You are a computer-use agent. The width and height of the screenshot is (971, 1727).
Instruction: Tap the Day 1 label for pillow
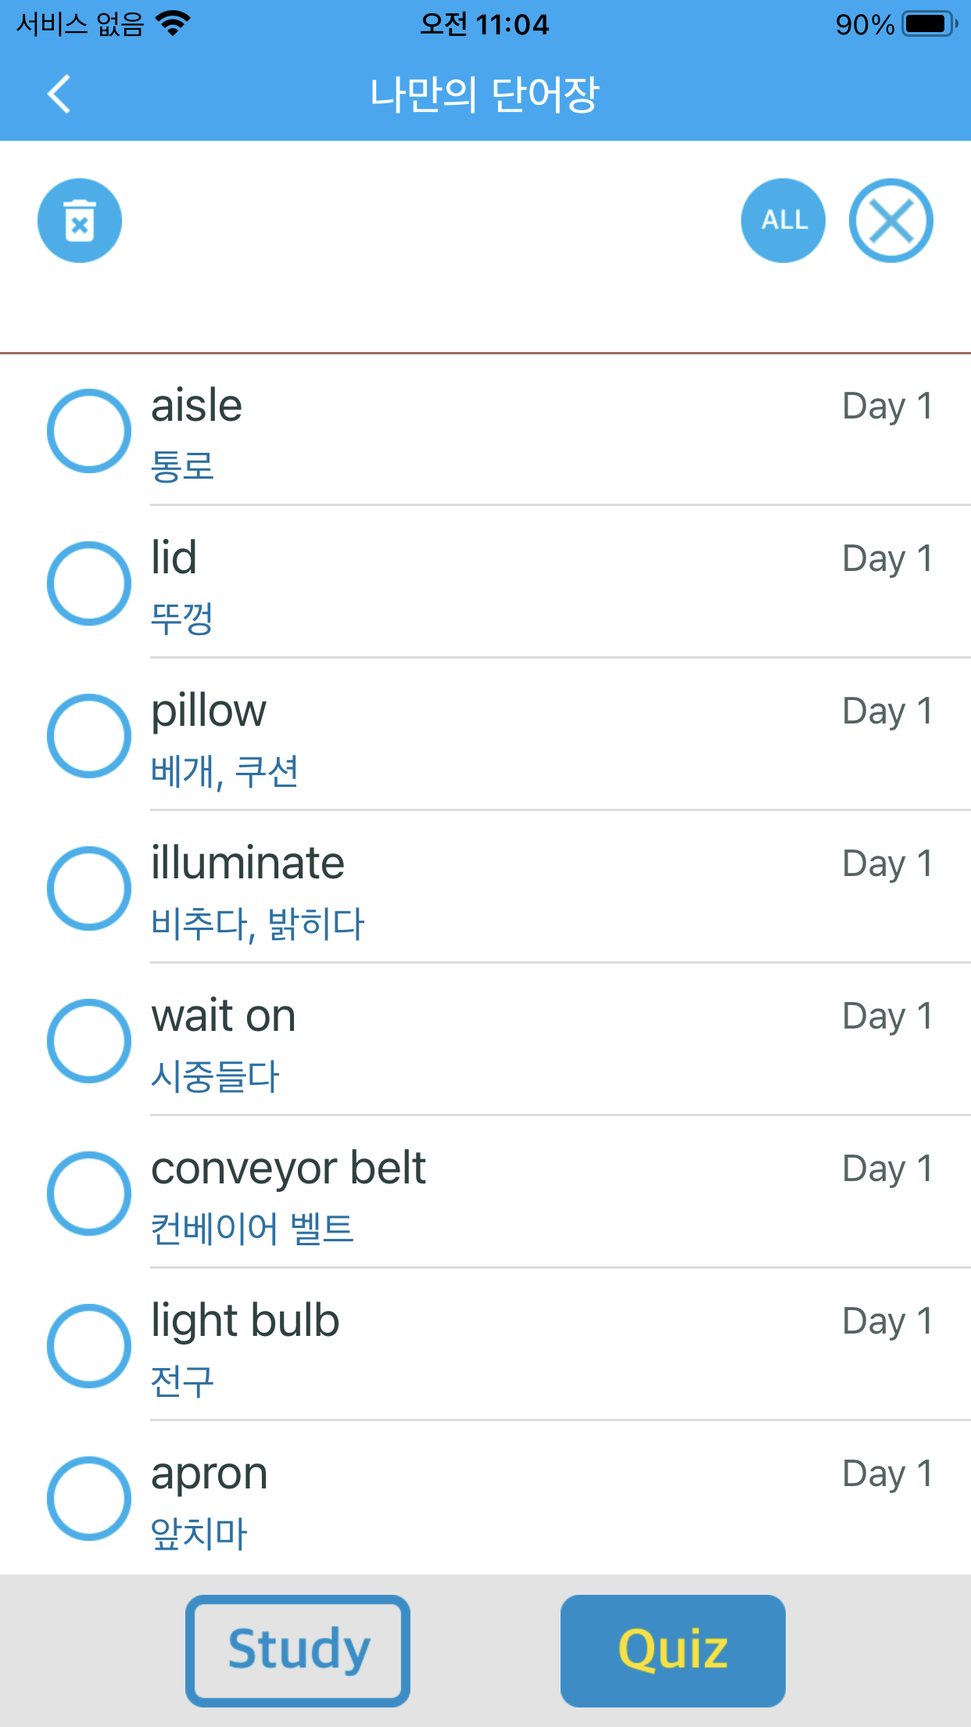click(887, 712)
